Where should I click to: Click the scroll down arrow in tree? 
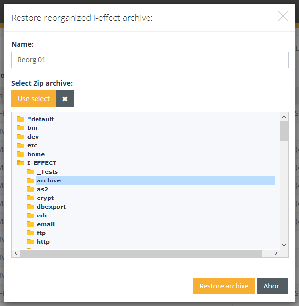point(284,245)
